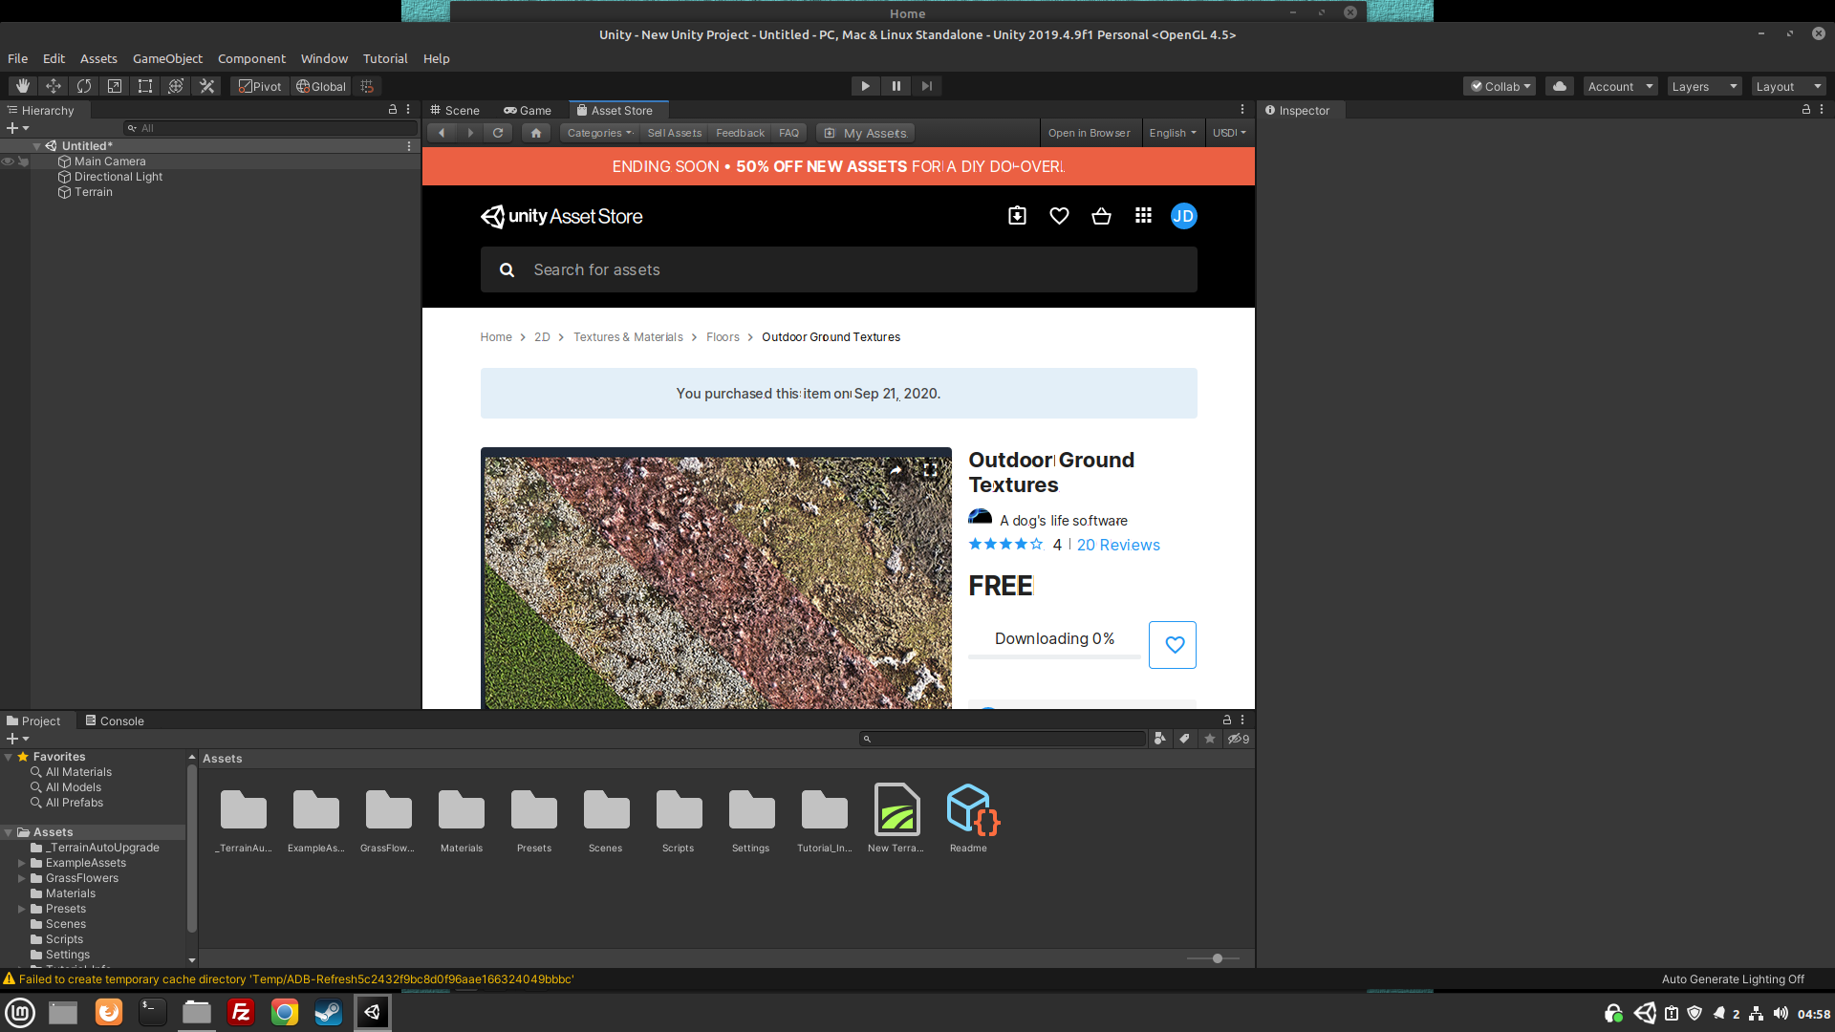Select the Hand tool
This screenshot has width=1835, height=1032.
pos(23,86)
